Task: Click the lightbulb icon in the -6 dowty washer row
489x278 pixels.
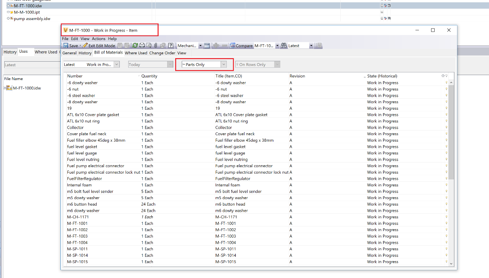Action: coord(447,82)
